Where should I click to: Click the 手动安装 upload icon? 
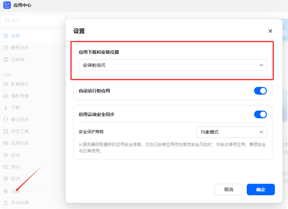point(6,203)
